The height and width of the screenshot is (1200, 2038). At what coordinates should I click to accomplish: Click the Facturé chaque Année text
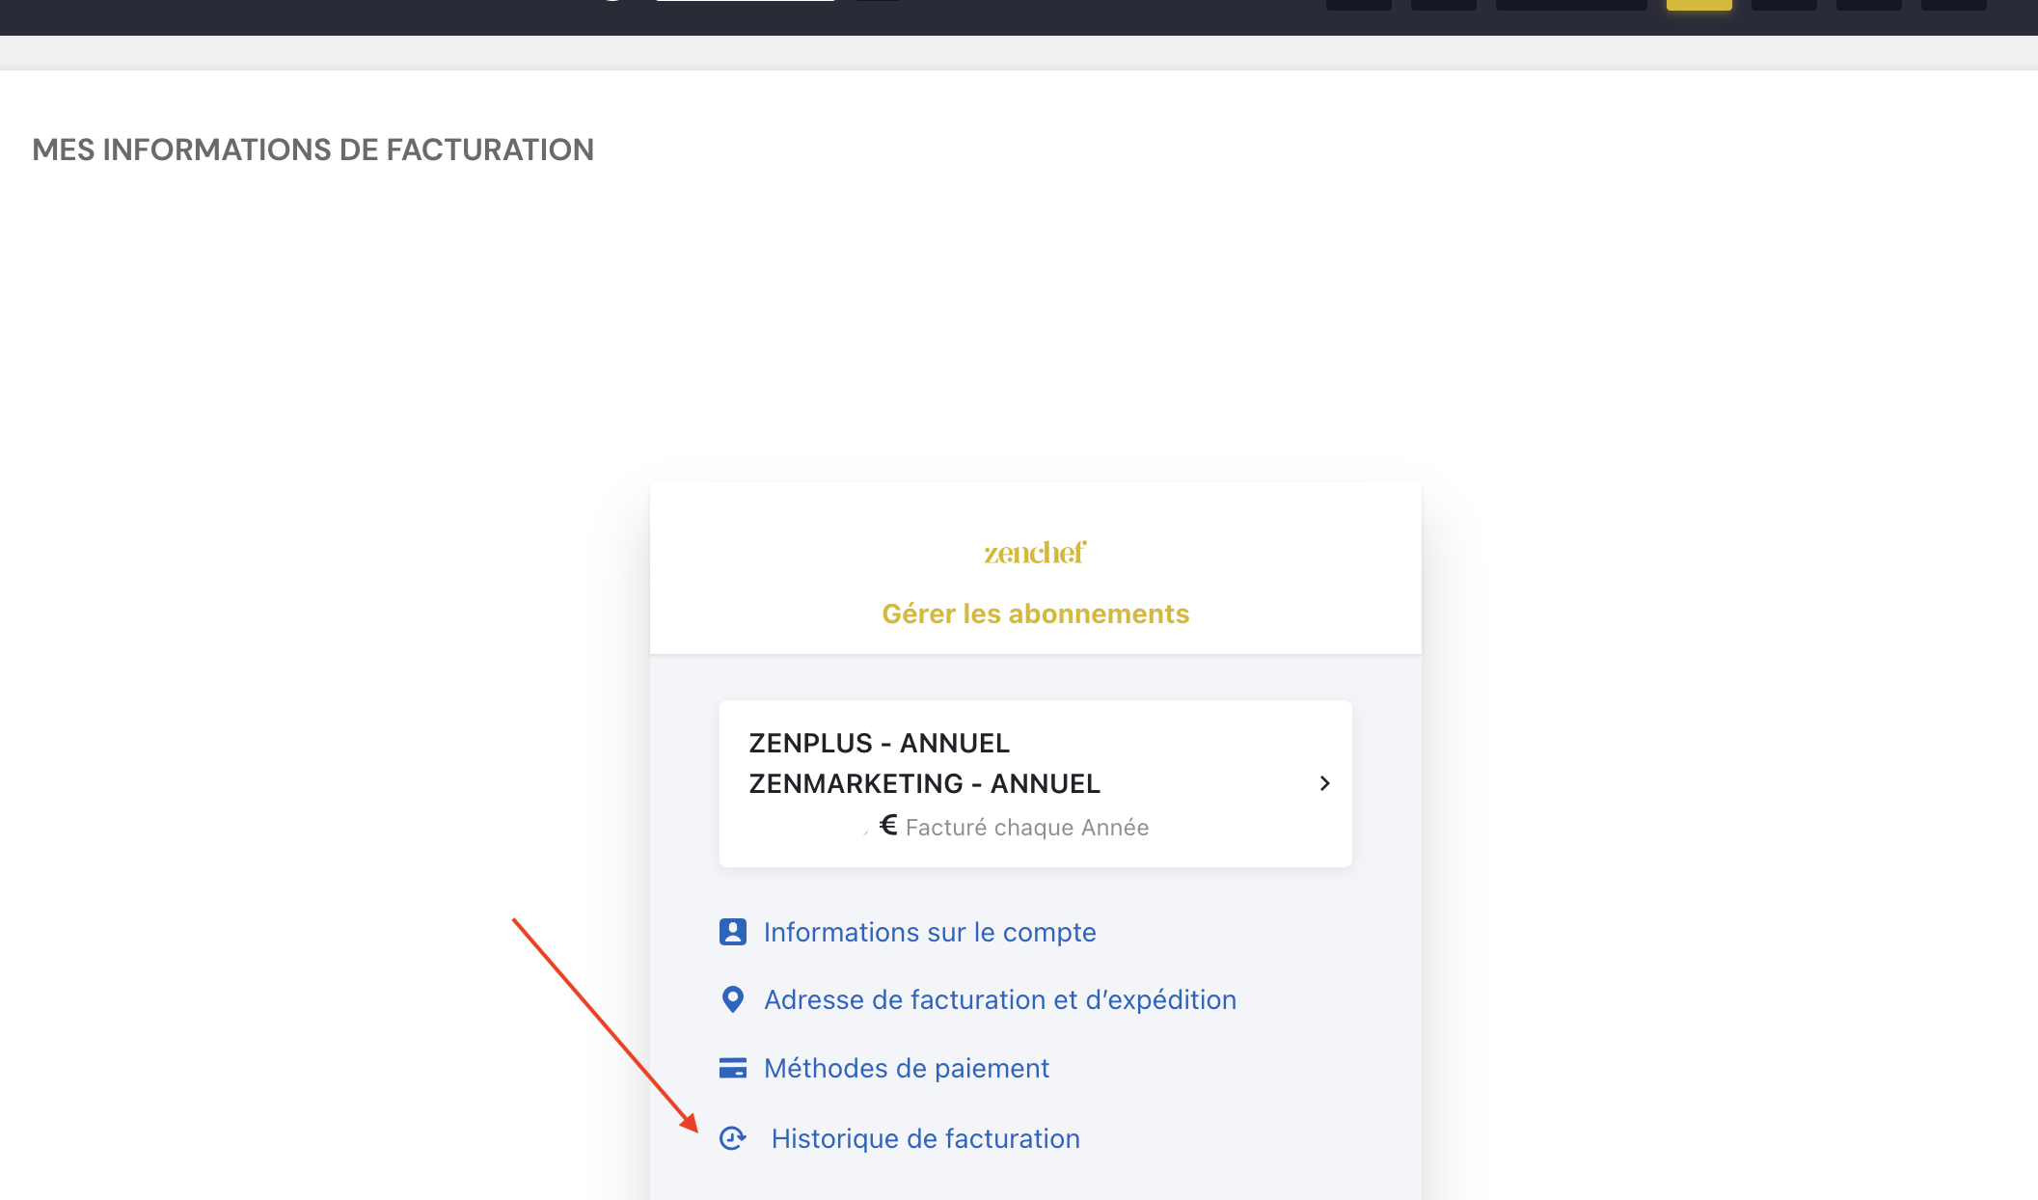[1027, 828]
